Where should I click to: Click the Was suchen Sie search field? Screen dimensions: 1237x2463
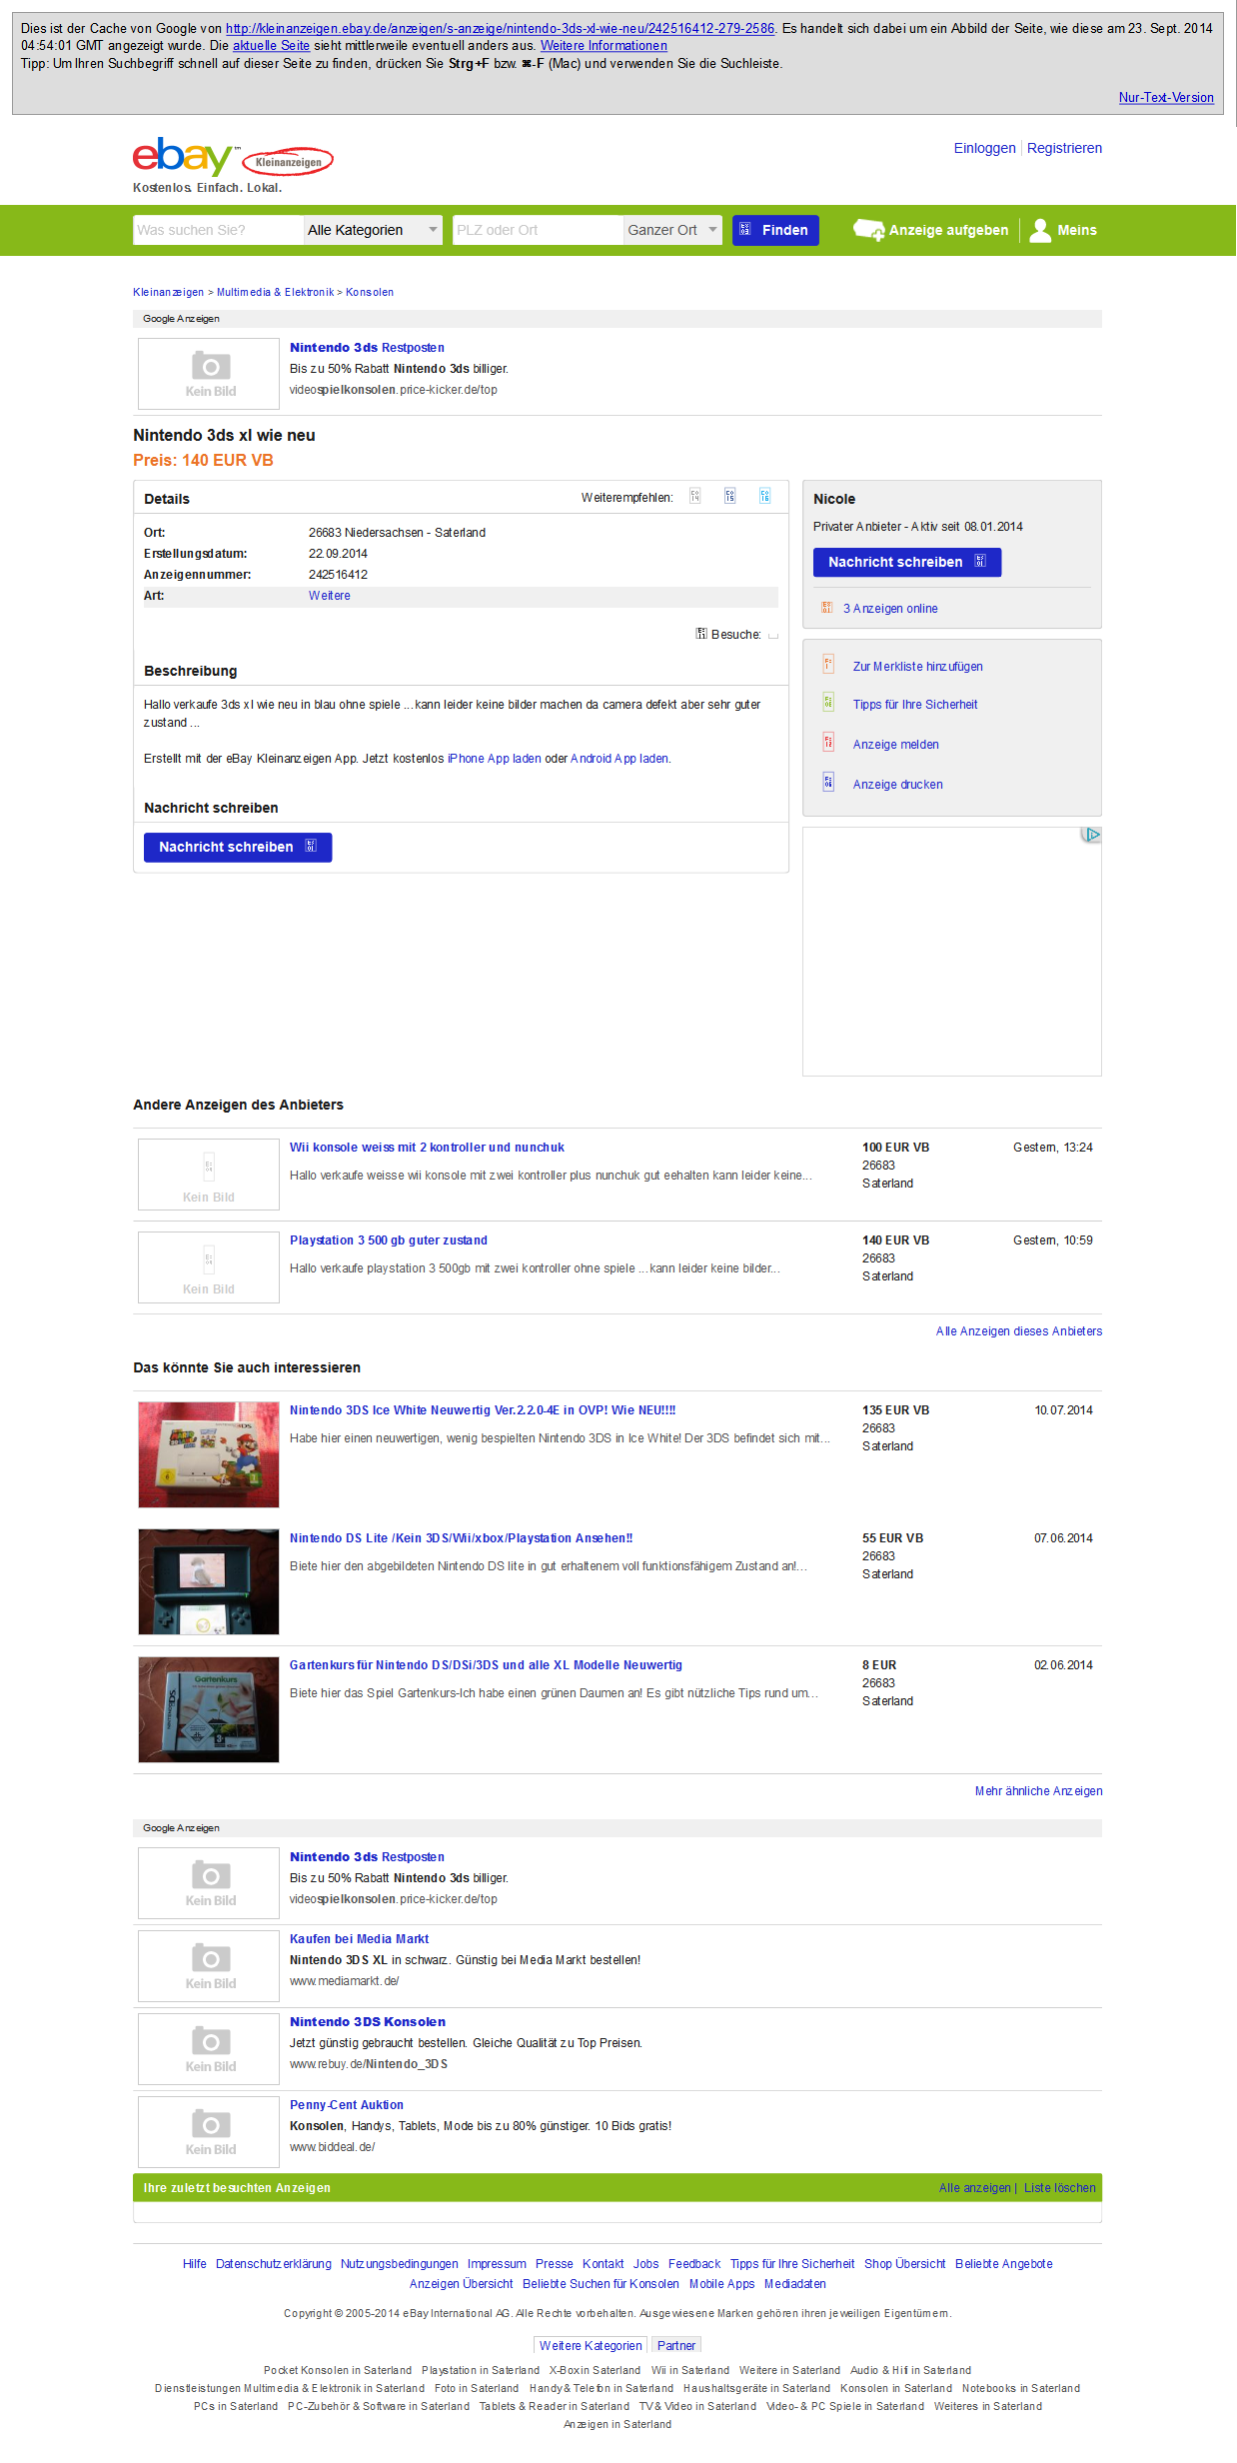point(218,230)
